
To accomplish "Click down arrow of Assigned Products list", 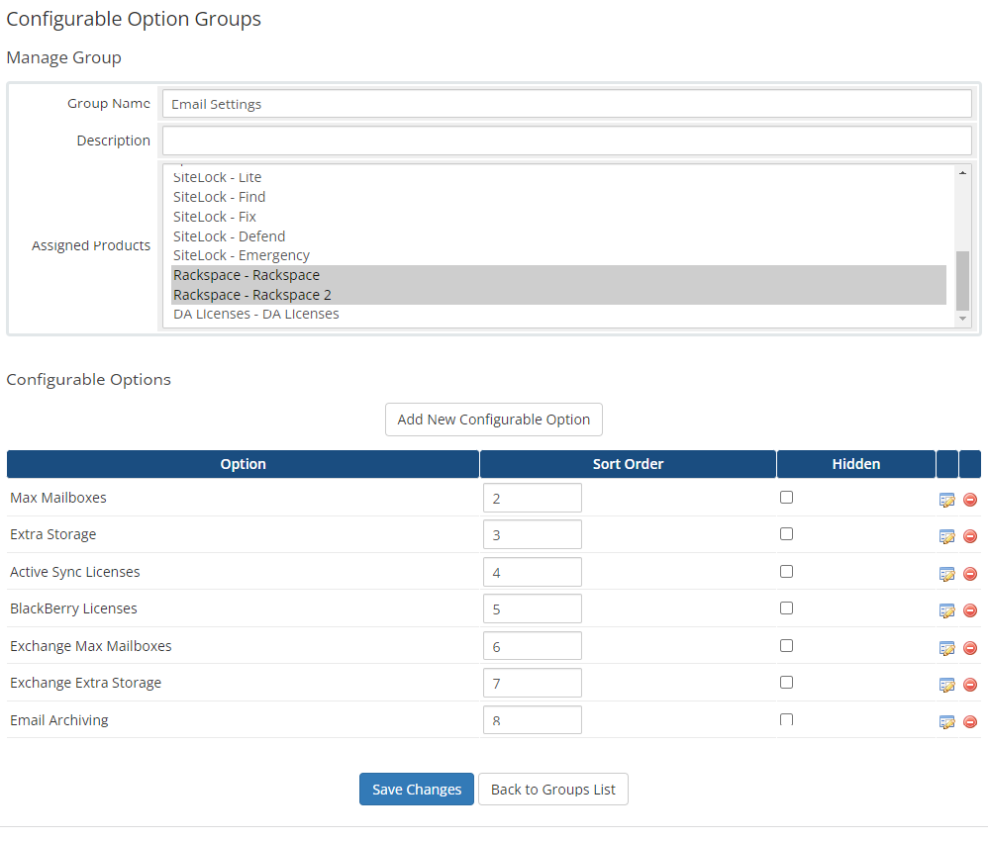I will (962, 319).
